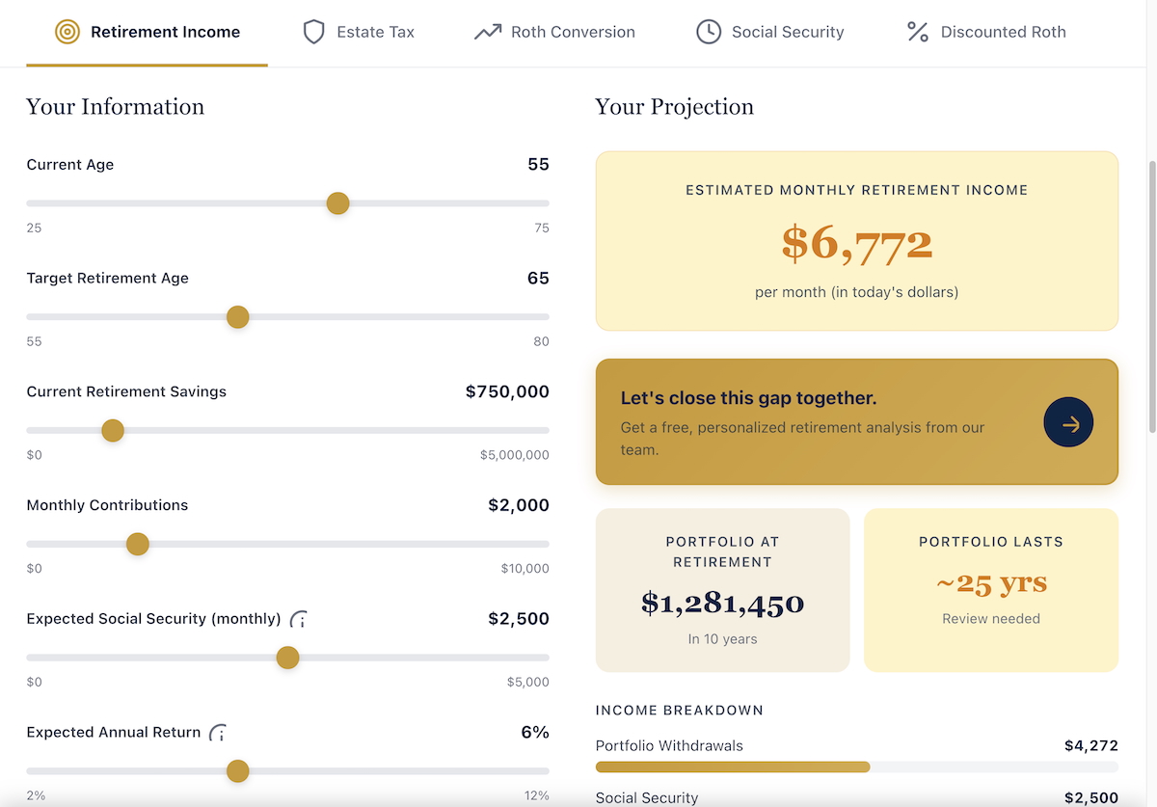1157x807 pixels.
Task: Click the "Let's close this gap together" banner
Action: tap(857, 422)
